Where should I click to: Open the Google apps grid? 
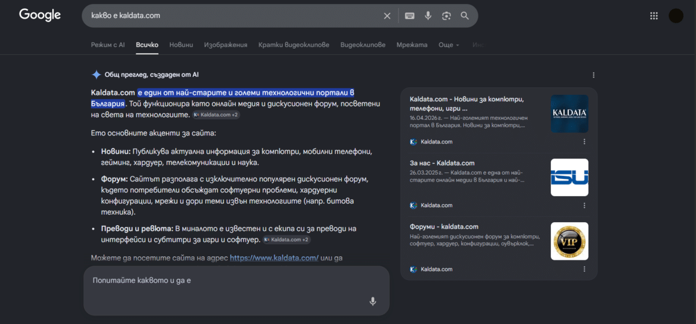point(654,16)
